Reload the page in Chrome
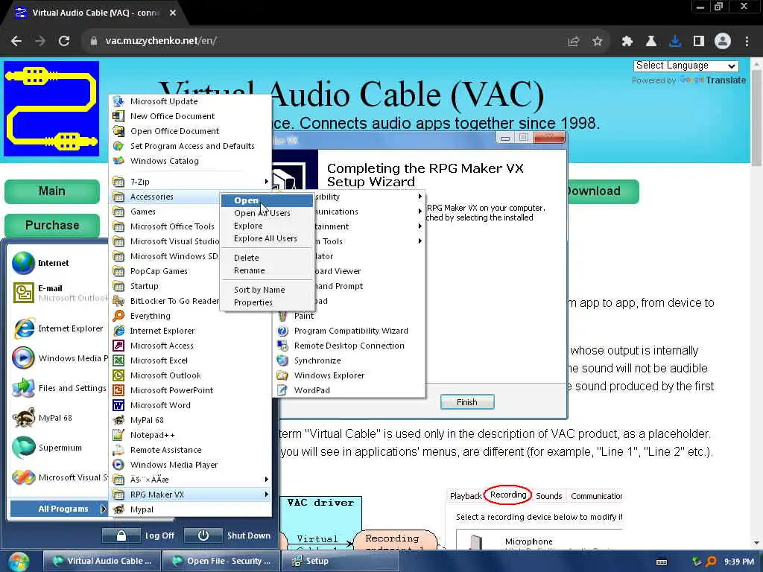763x572 pixels. [x=64, y=41]
